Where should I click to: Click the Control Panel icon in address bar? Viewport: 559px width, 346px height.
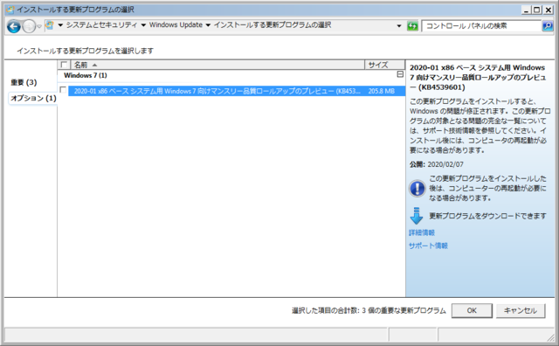(x=50, y=25)
